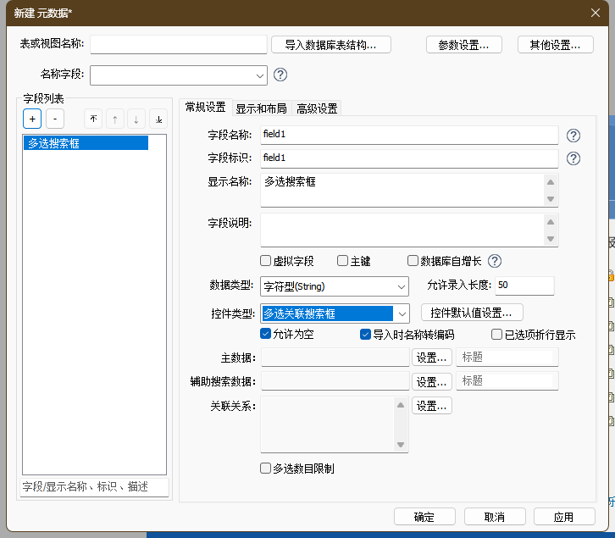The height and width of the screenshot is (538, 615).
Task: Expand the 名称字段 combo box
Action: [259, 75]
